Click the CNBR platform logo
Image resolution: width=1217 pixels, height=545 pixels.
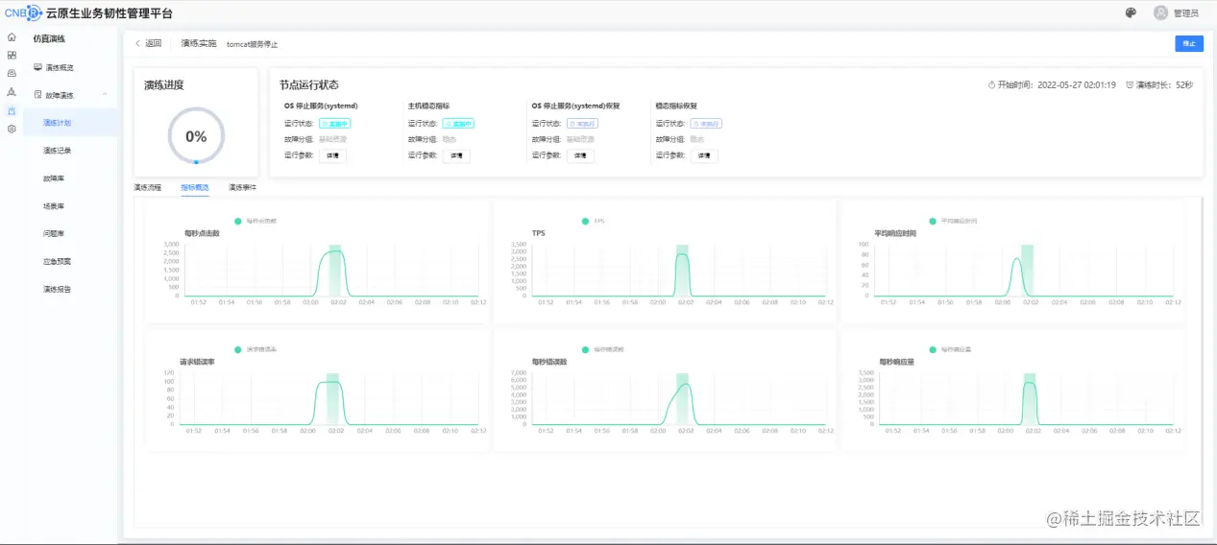pyautogui.click(x=22, y=12)
